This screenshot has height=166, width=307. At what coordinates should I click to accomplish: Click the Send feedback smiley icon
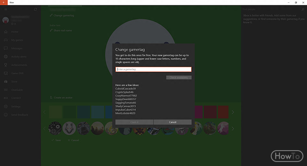pyautogui.click(x=6, y=115)
